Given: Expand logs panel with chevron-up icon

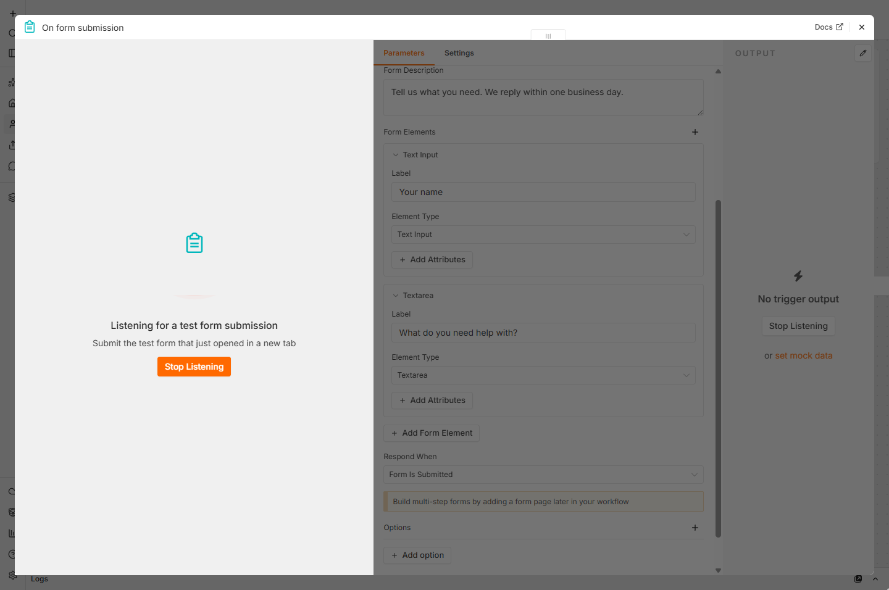Looking at the screenshot, I should (x=875, y=579).
